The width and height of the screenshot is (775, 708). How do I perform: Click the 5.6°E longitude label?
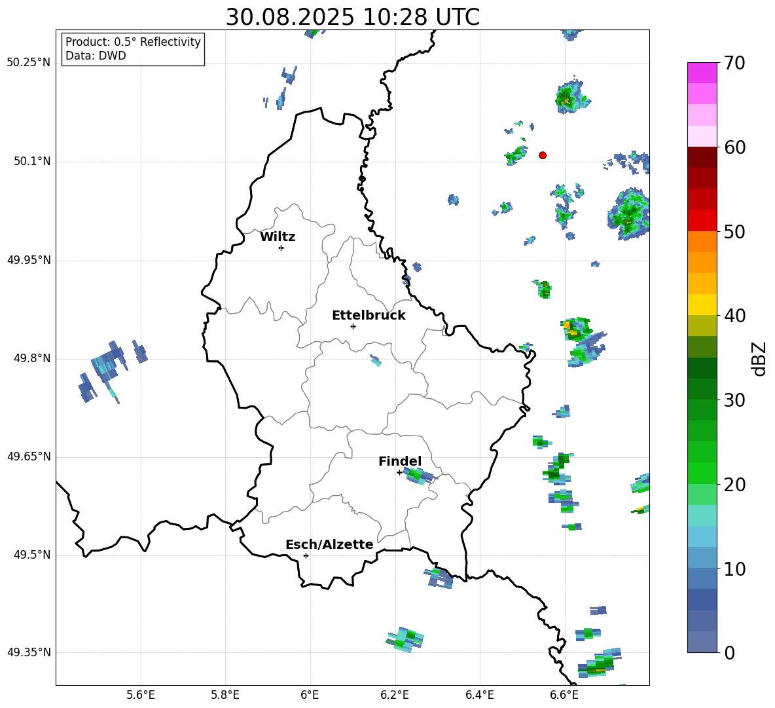pyautogui.click(x=141, y=696)
